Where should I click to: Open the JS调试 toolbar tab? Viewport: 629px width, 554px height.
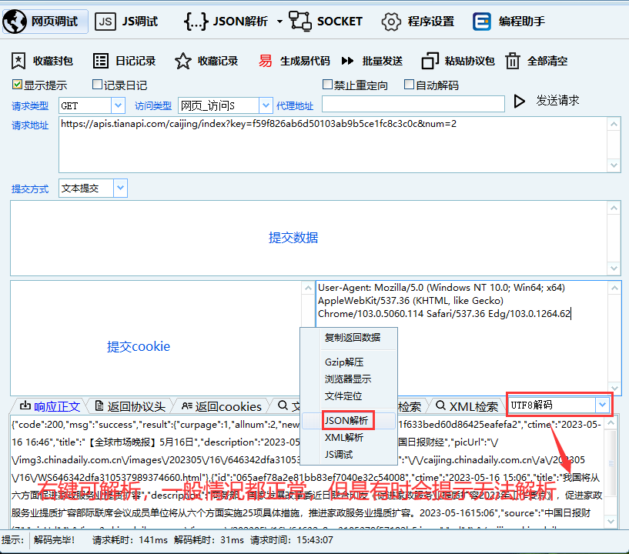coord(128,22)
